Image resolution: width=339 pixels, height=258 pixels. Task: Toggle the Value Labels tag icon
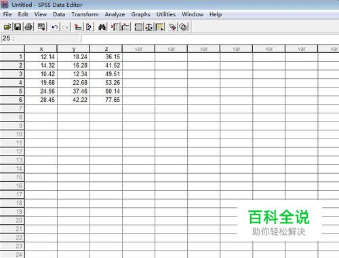click(x=173, y=27)
